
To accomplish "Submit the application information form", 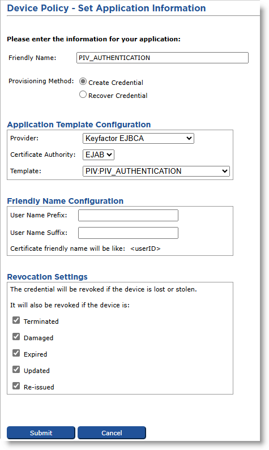I will 41,433.
